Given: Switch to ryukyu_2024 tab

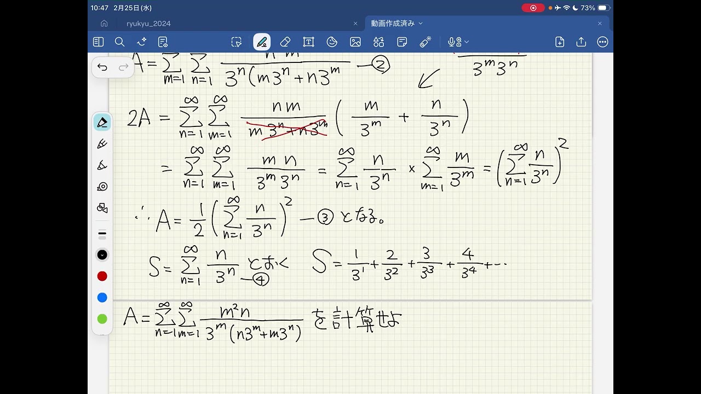Looking at the screenshot, I should 148,24.
